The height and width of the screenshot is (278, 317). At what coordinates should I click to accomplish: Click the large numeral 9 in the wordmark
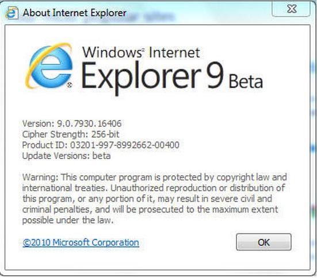point(215,75)
